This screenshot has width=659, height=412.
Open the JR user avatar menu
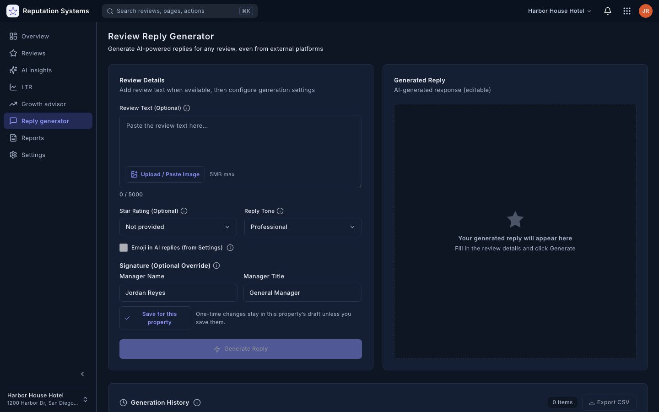coord(646,11)
